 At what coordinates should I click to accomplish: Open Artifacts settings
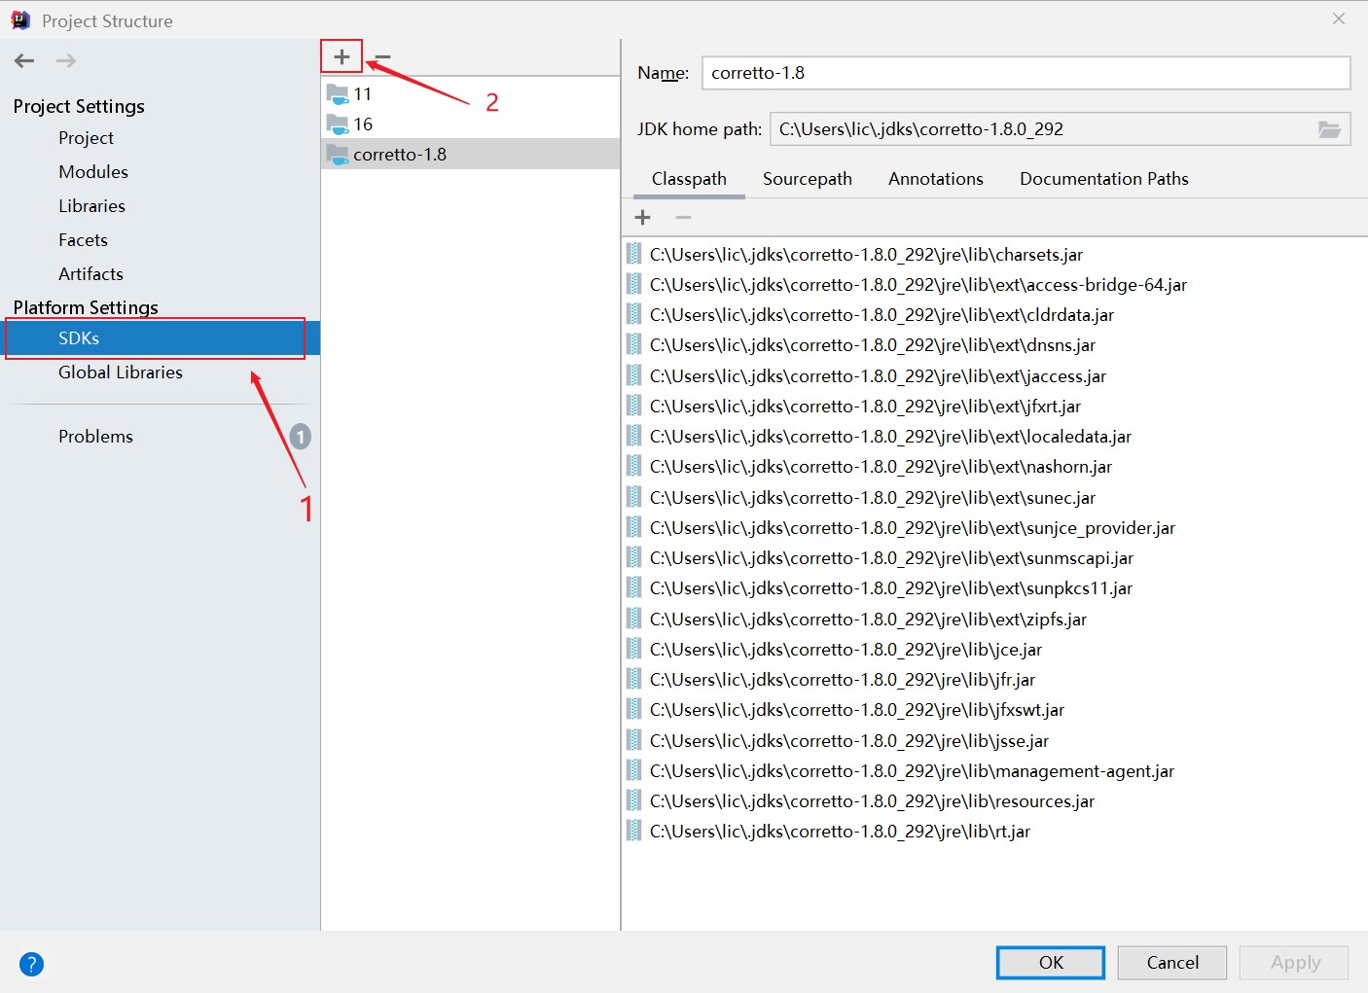tap(90, 274)
